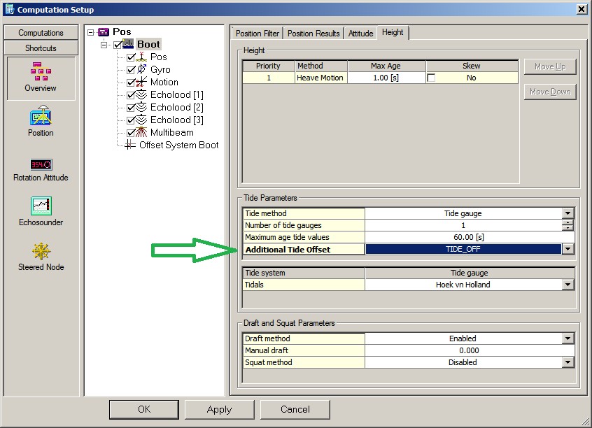Toggle the Echolood [2] checkbox
The height and width of the screenshot is (428, 592).
(x=131, y=108)
